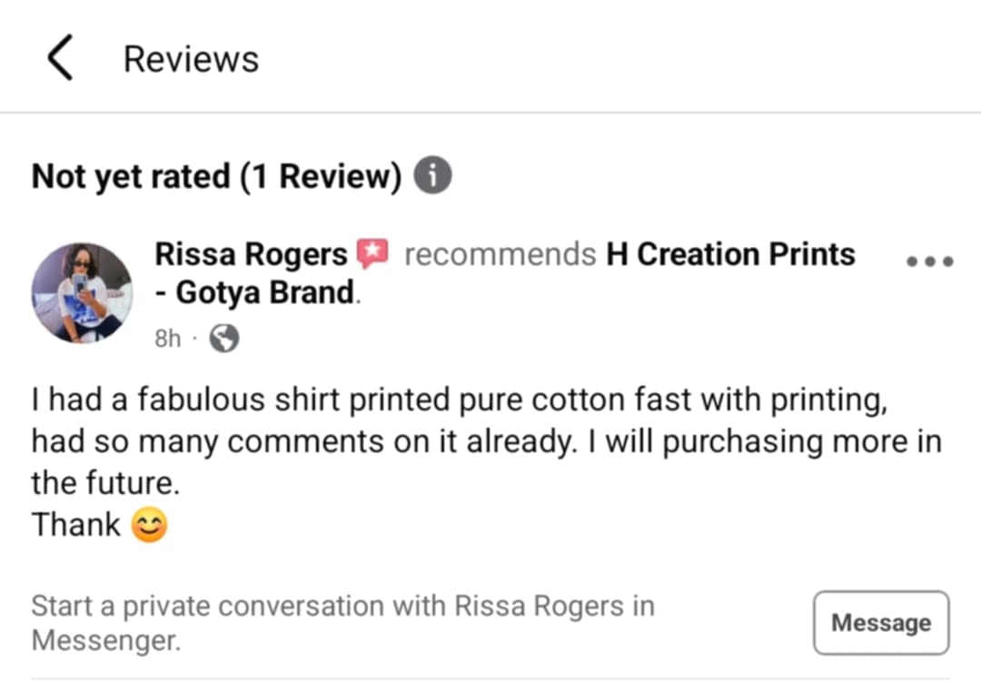Click the word Messenger below the review
Screen dimensions: 981x681
106,640
